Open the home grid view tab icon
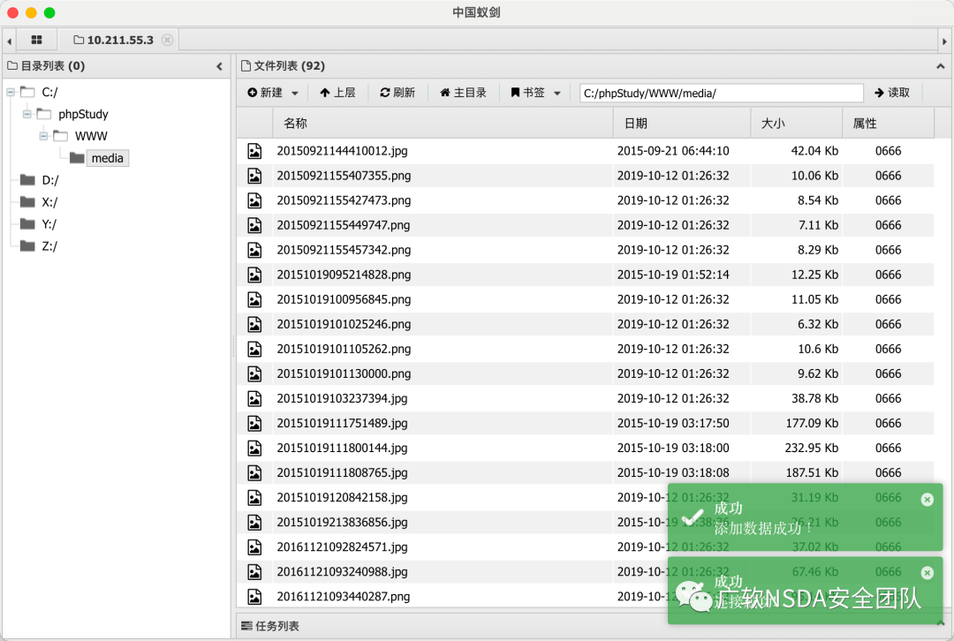This screenshot has width=954, height=641. [36, 40]
